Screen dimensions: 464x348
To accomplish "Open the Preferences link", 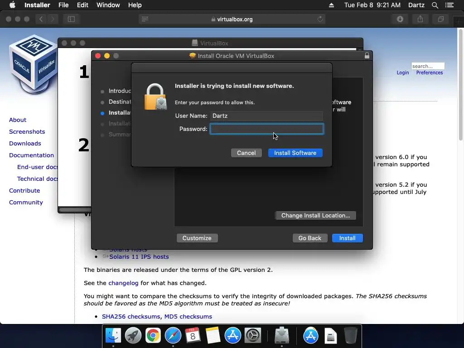I will point(430,73).
